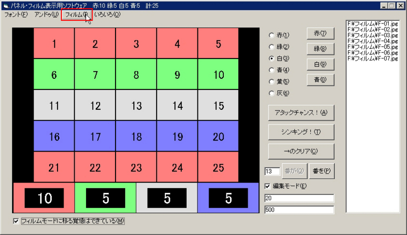
Task: Click red panel number 25
Action: tap(218, 167)
